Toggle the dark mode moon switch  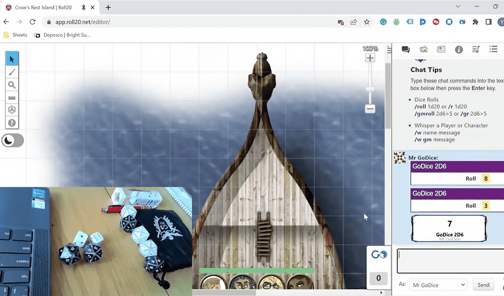coord(13,140)
